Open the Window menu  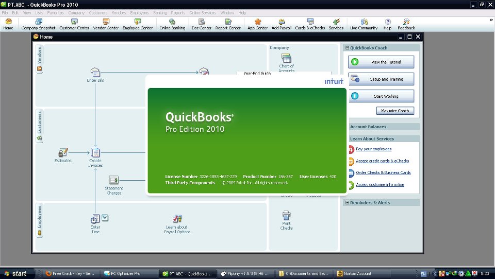[227, 13]
